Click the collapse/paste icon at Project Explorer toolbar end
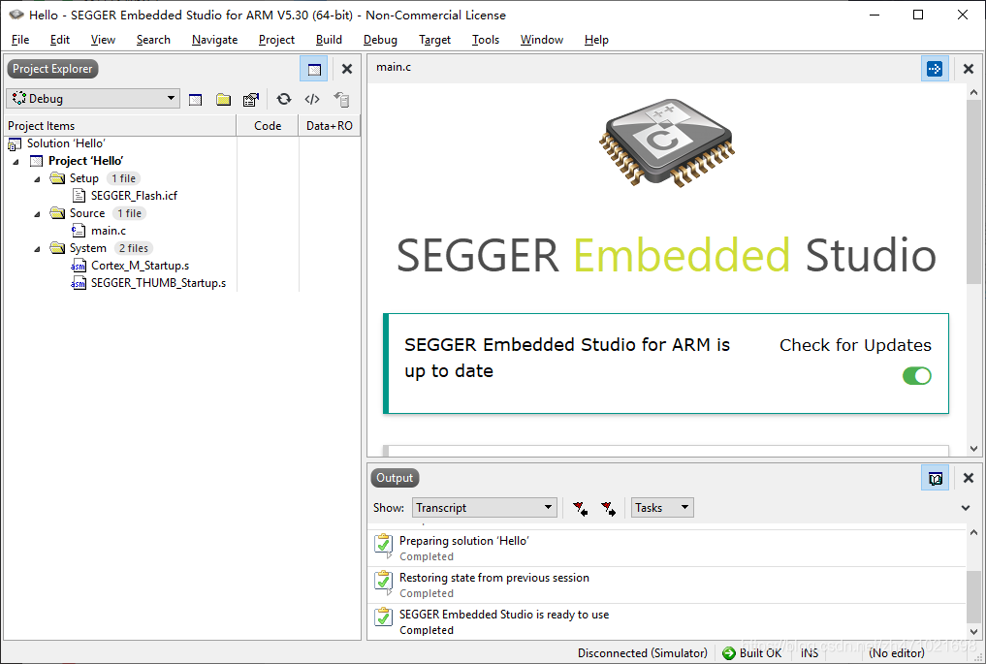The width and height of the screenshot is (986, 664). click(341, 99)
